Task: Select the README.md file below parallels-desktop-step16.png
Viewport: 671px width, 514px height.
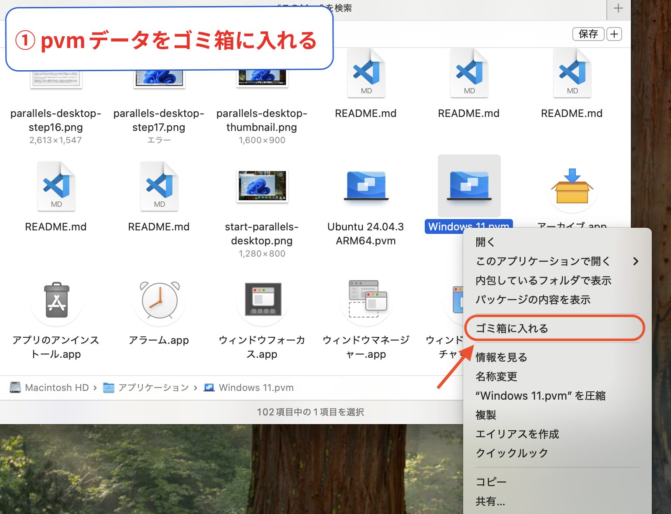Action: (x=56, y=187)
